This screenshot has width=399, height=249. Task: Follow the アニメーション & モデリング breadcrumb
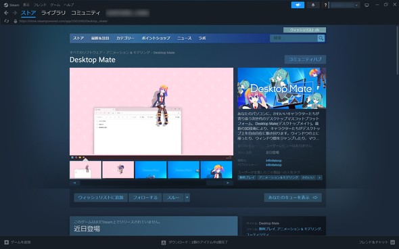[128, 53]
